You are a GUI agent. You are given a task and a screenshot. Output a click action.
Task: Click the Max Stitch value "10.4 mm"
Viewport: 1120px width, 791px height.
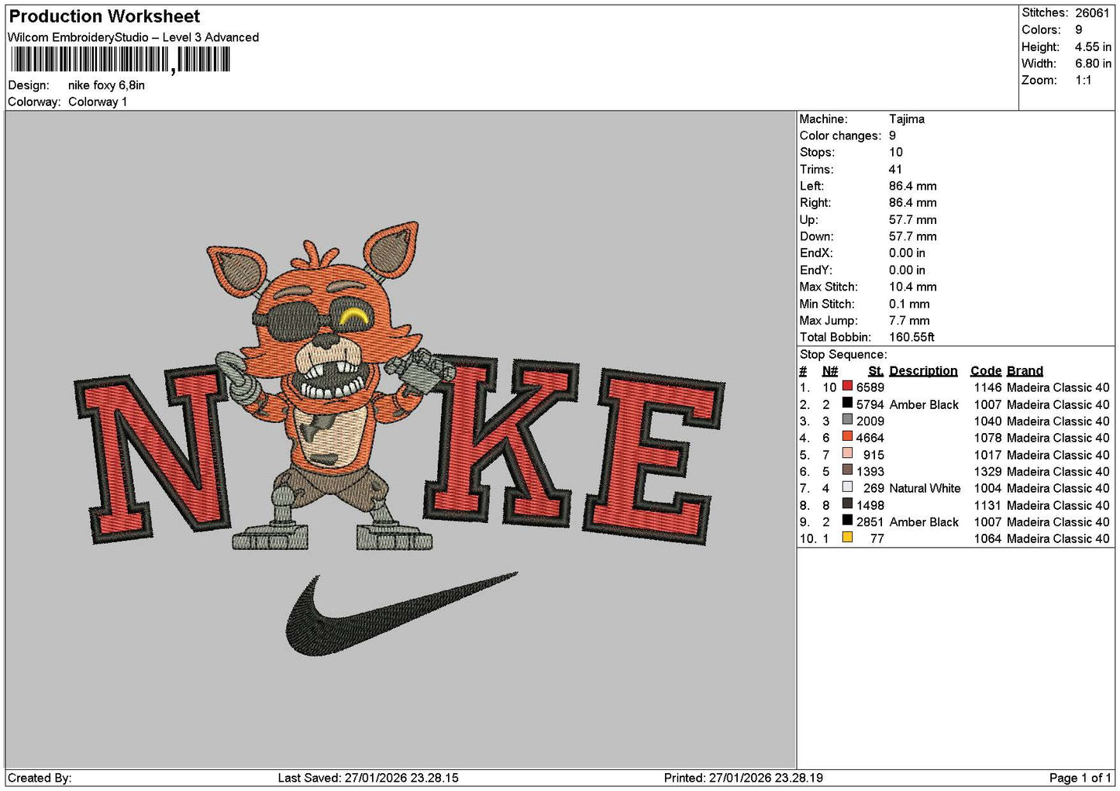pos(913,287)
